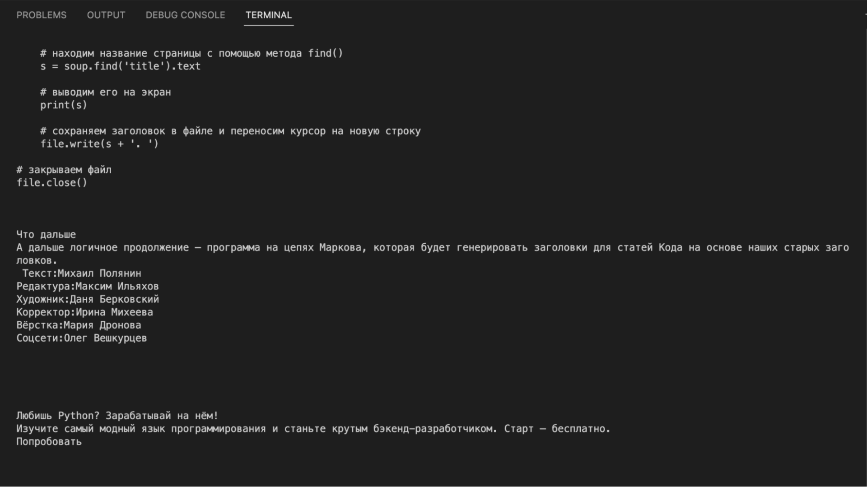Click the print(s) statement

(x=63, y=105)
